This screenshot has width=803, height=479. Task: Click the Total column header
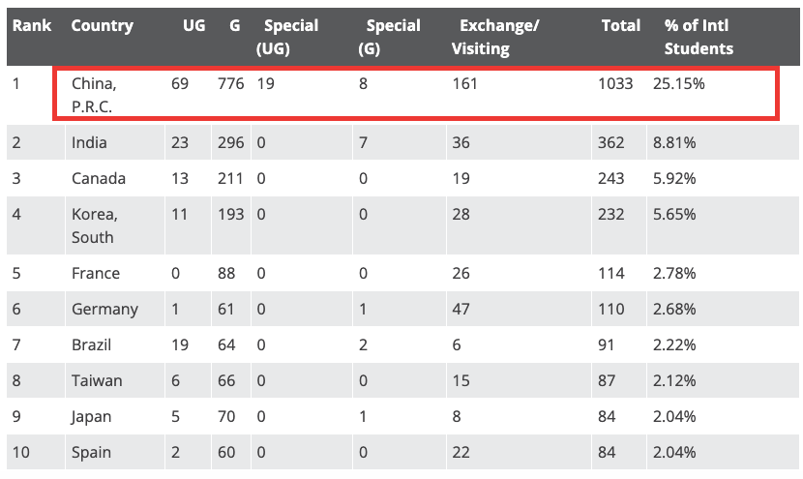620,25
